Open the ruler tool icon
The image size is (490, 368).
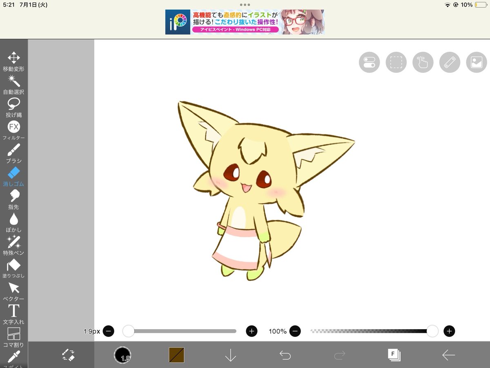tap(450, 62)
